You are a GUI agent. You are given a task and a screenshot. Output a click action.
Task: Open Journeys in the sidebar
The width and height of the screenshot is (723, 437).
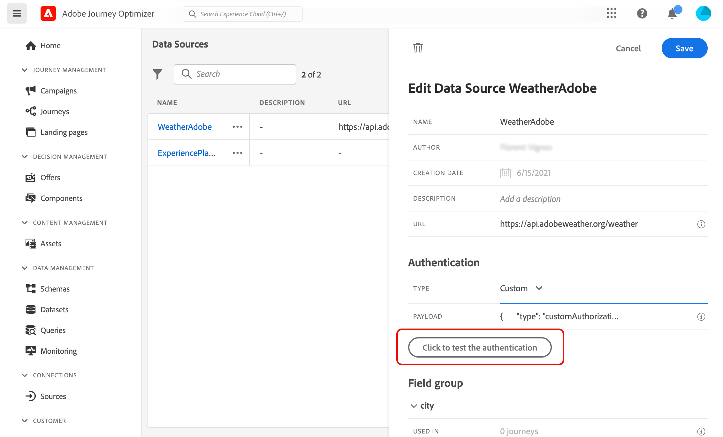point(55,111)
